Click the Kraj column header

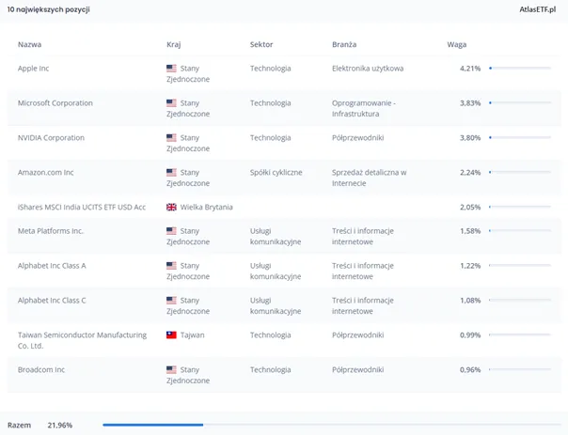(x=174, y=44)
